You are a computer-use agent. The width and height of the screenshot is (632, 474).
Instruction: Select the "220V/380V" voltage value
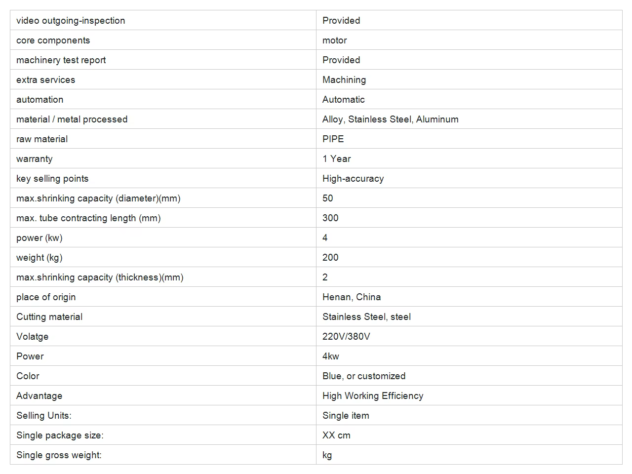(346, 336)
